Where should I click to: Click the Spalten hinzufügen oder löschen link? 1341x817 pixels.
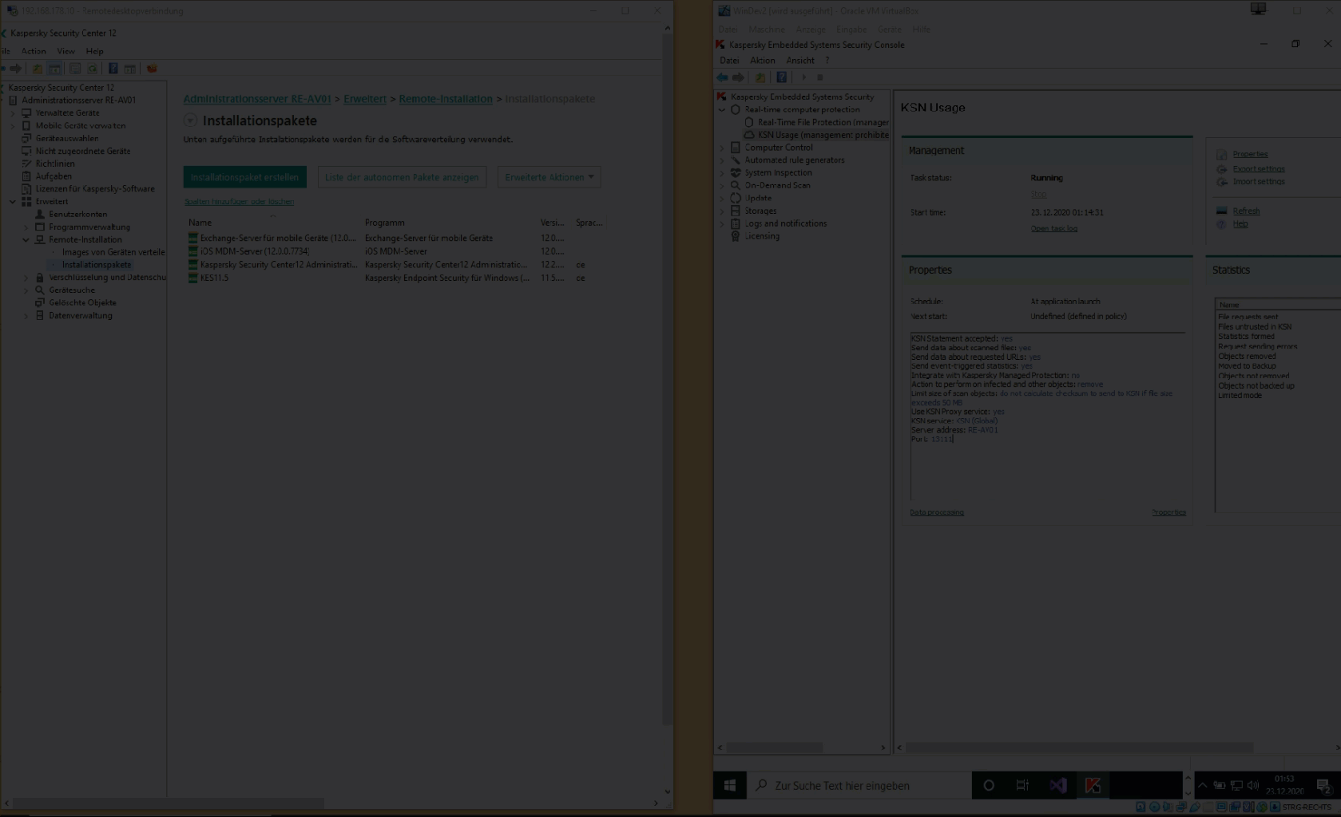pyautogui.click(x=240, y=202)
